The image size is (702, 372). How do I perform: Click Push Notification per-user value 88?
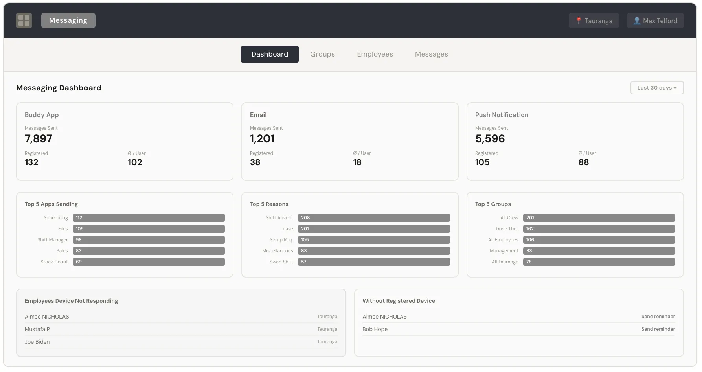pos(583,162)
